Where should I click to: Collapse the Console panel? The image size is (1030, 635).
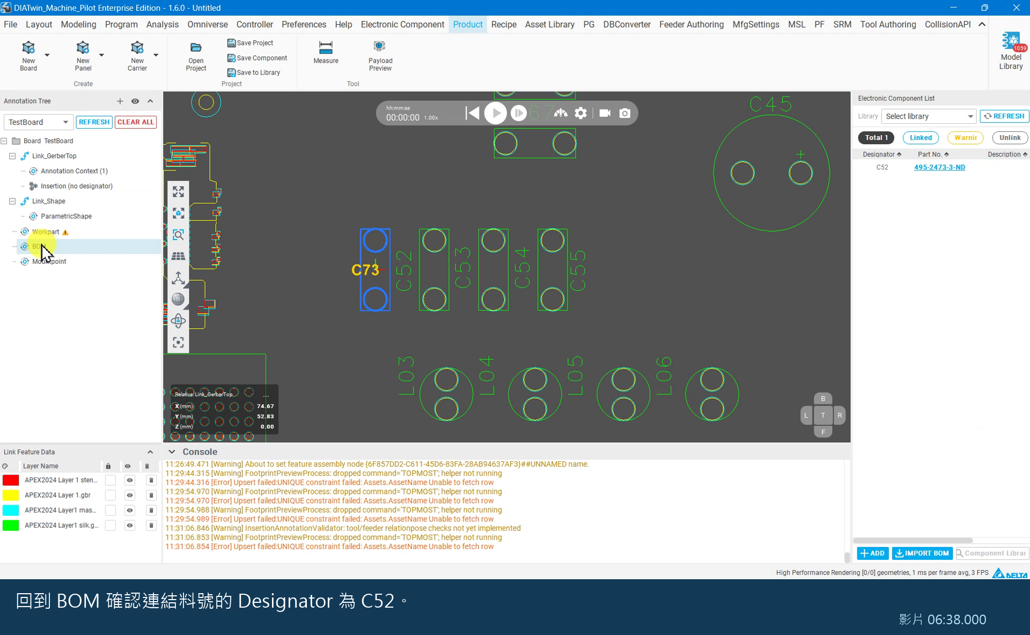(172, 452)
